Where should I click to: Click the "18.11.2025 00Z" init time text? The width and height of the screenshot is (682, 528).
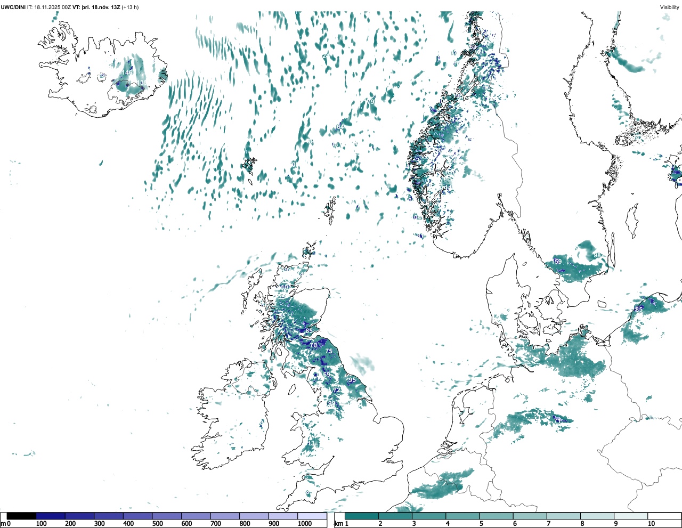pyautogui.click(x=52, y=7)
